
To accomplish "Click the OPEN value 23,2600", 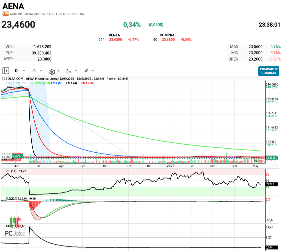I will pyautogui.click(x=255, y=59).
